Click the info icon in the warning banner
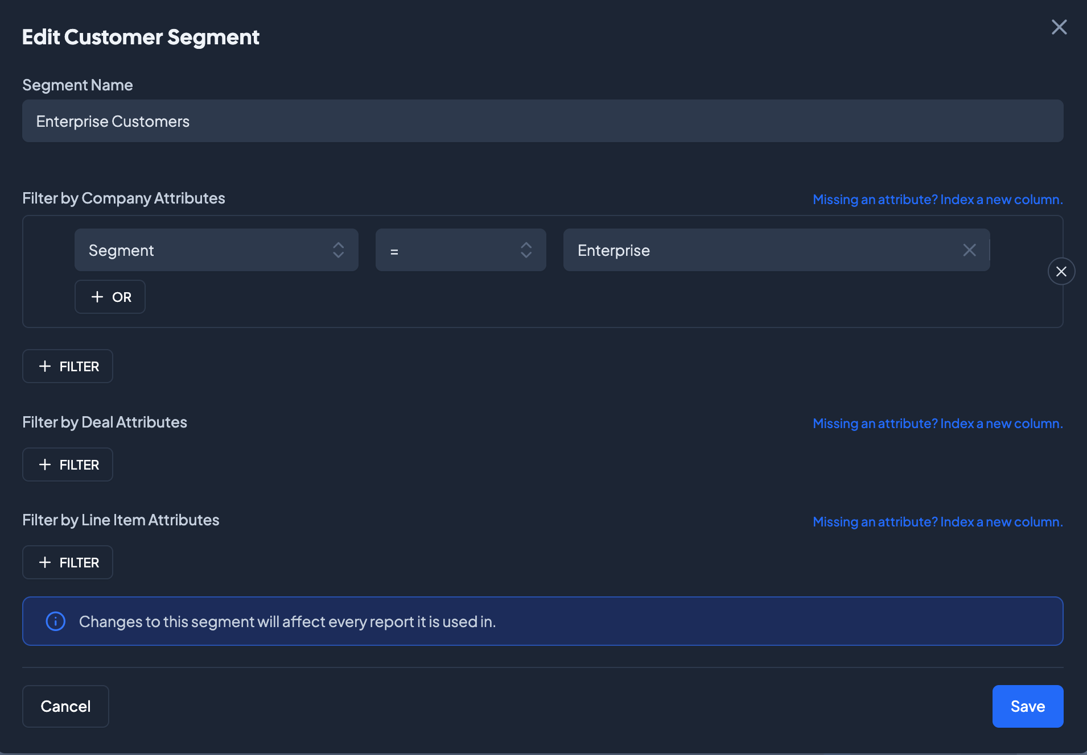 click(55, 621)
